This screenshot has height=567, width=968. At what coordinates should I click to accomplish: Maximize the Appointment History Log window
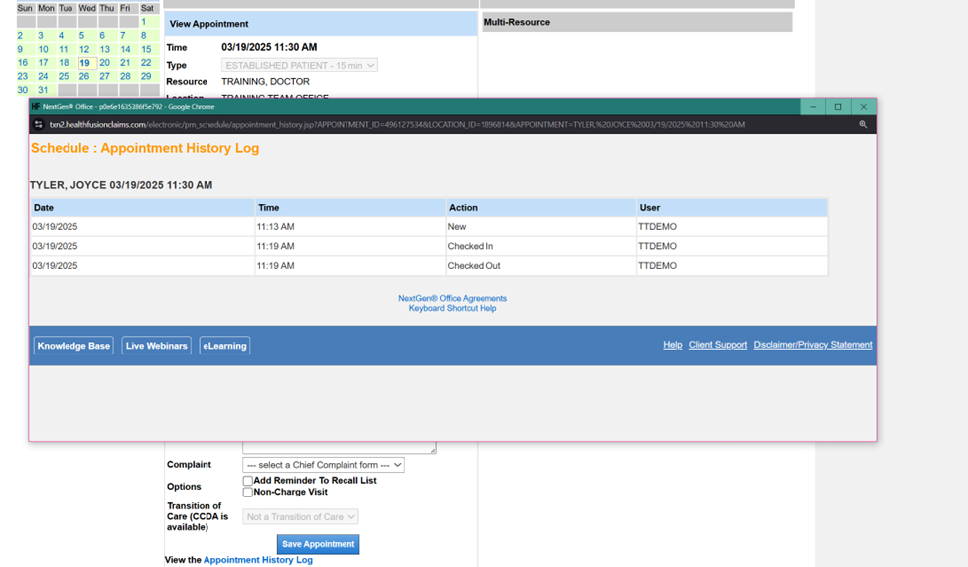click(x=838, y=107)
